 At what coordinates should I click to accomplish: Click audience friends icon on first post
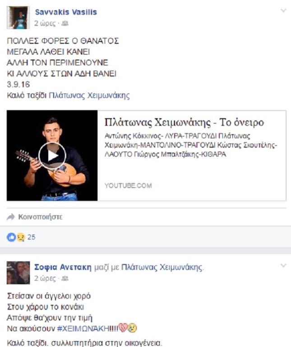(x=65, y=23)
